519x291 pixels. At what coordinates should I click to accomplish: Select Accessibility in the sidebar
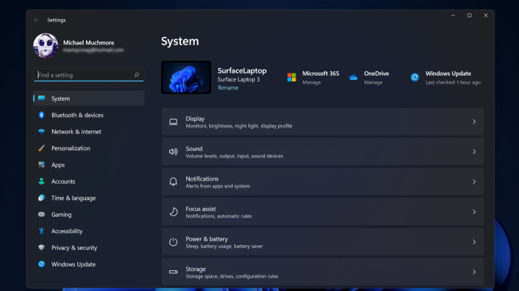(x=89, y=231)
